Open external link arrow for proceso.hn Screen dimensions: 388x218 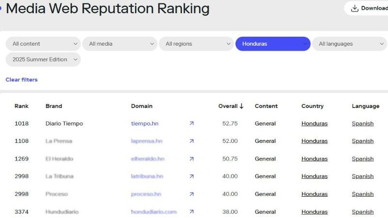(192, 194)
